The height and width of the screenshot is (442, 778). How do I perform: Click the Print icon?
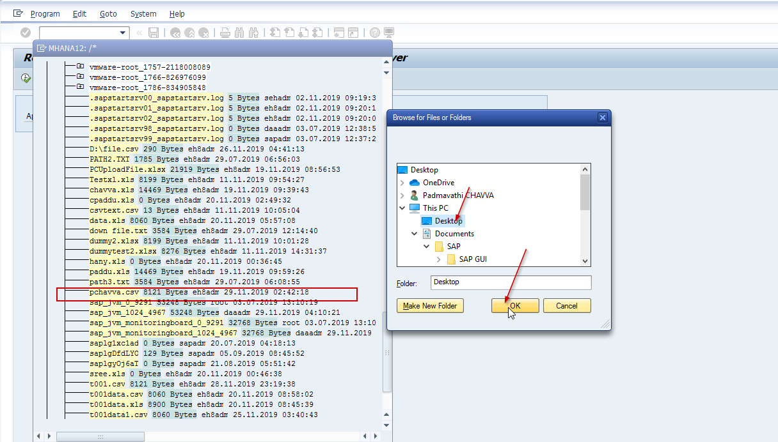(x=225, y=33)
